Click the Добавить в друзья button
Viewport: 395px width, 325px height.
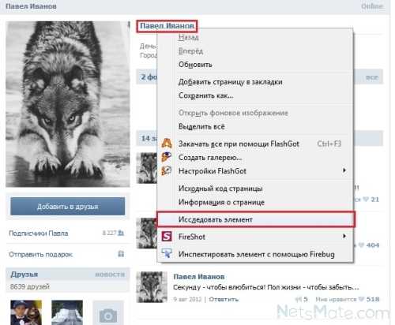click(x=68, y=207)
